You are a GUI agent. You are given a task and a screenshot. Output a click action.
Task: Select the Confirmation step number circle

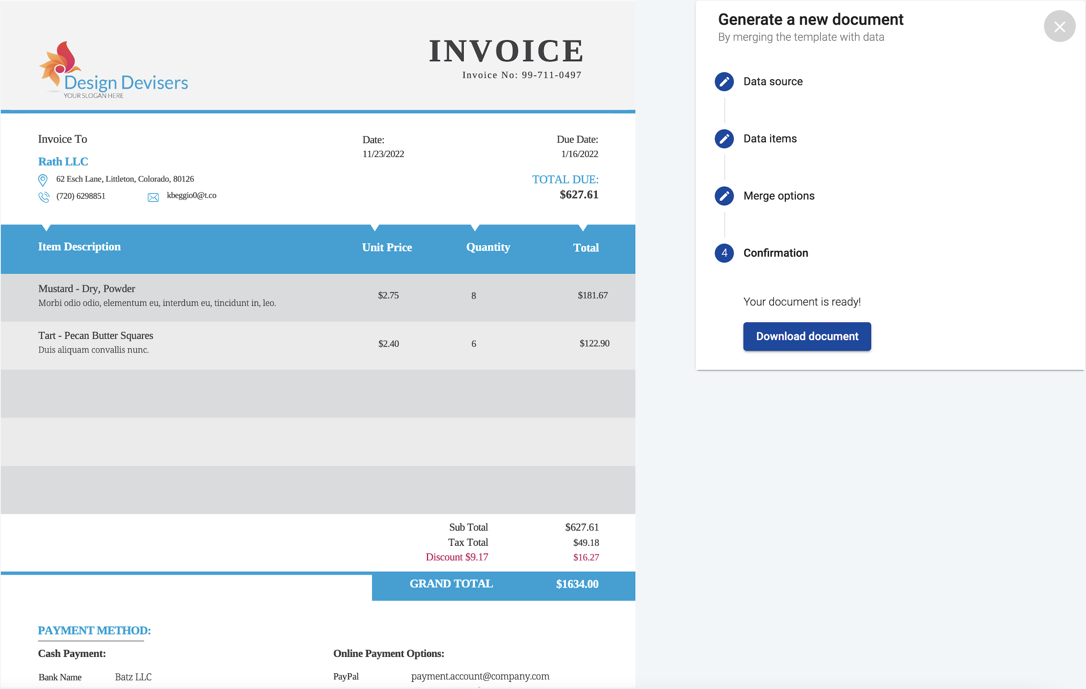724,253
